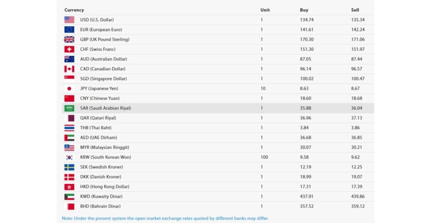This screenshot has width=426, height=223.
Task: Select the SAR (Saudi Arabian Riyal) row label
Action: click(105, 108)
